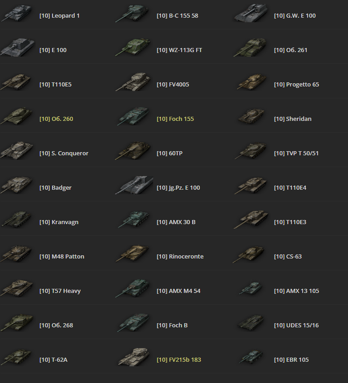Select the G.W. E 100 tank image
The height and width of the screenshot is (383, 348).
[251, 13]
